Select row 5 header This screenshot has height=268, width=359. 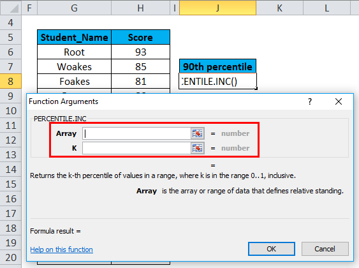click(x=11, y=38)
